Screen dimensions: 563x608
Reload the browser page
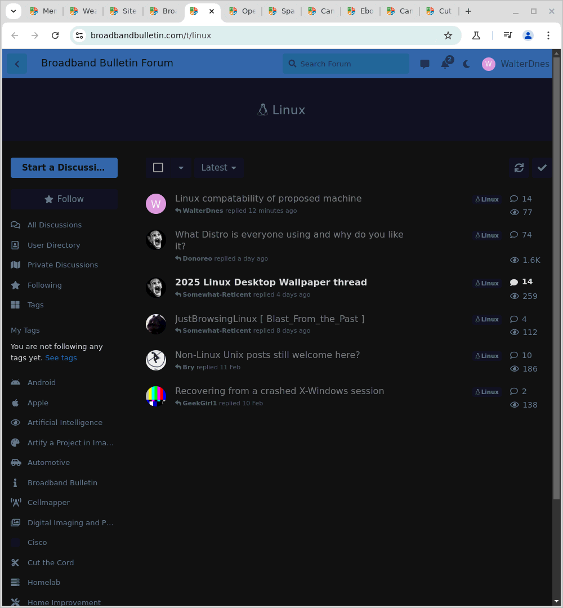[55, 35]
